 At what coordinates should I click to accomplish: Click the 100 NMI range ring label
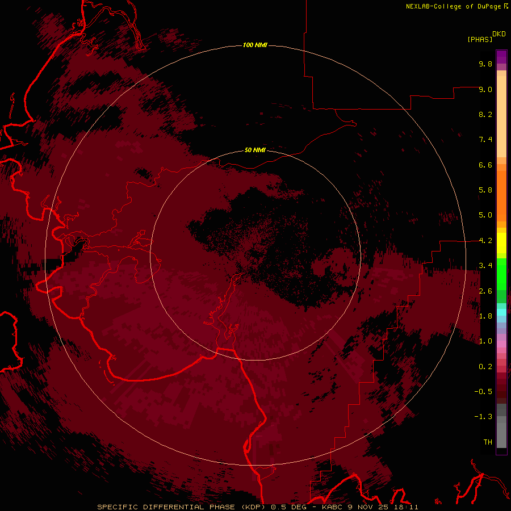[x=255, y=45]
